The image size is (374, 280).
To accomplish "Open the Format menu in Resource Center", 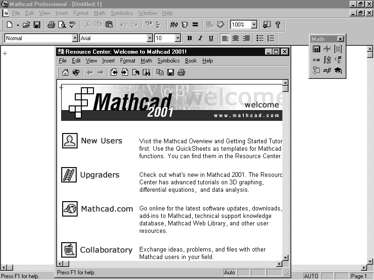I will point(128,61).
